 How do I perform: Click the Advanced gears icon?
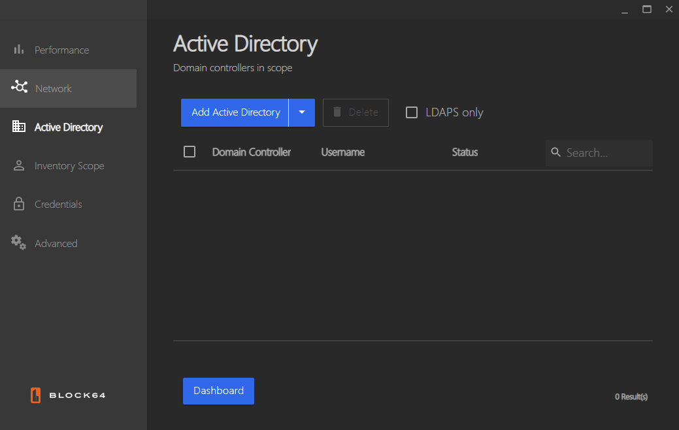(19, 242)
